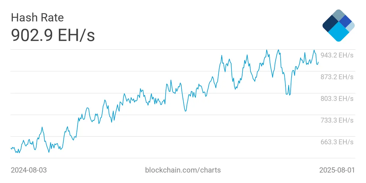Click the first data point of the line

[11, 148]
